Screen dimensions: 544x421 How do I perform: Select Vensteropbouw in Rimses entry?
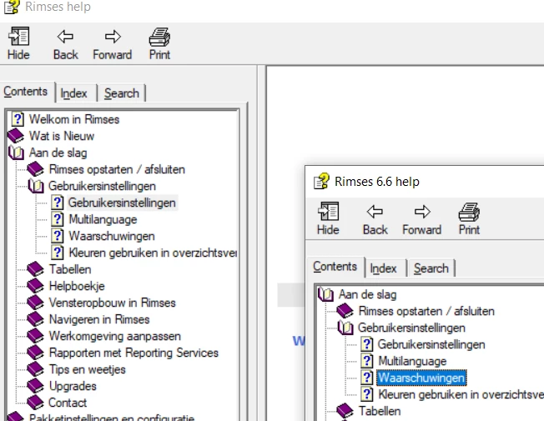[x=113, y=303]
